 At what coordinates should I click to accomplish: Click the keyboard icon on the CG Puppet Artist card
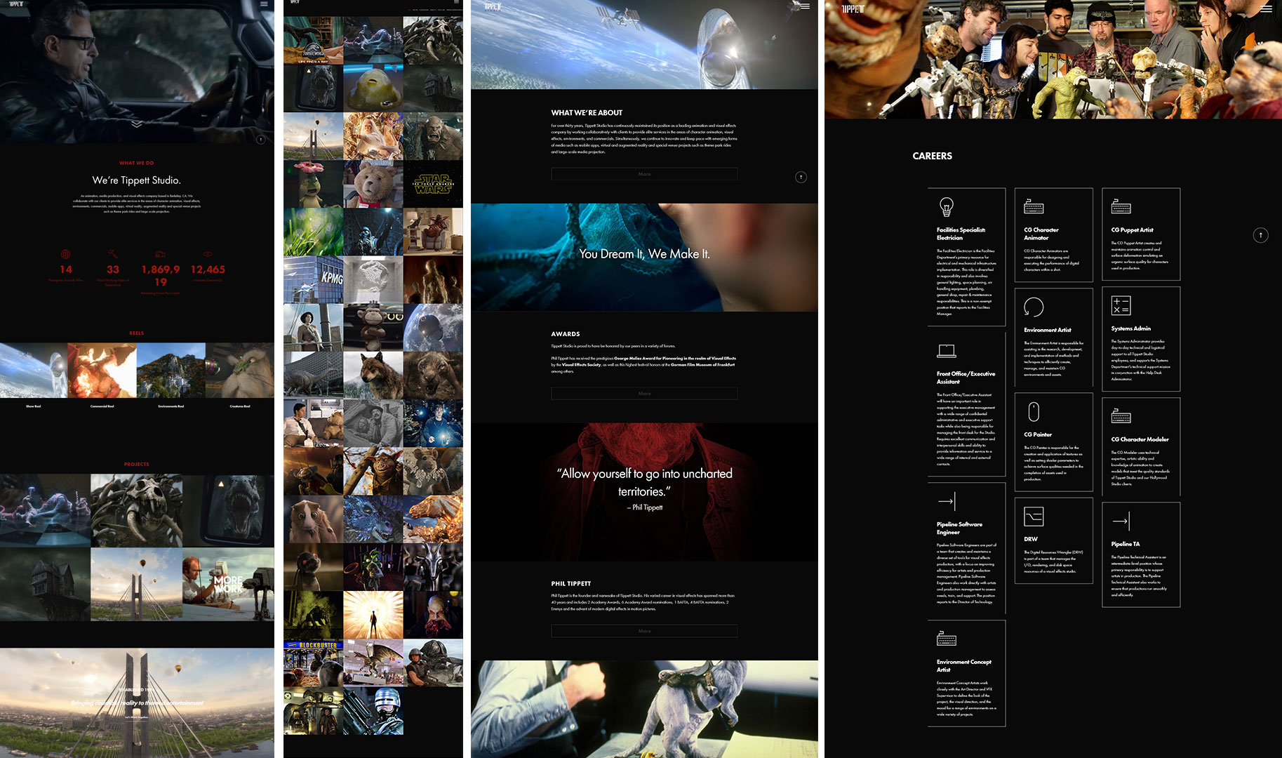coord(1121,207)
